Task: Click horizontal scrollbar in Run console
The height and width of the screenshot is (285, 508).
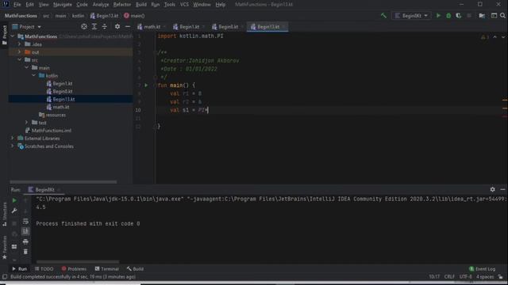Action: tap(78, 262)
